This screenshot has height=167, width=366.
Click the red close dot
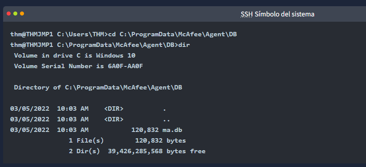tap(8, 13)
